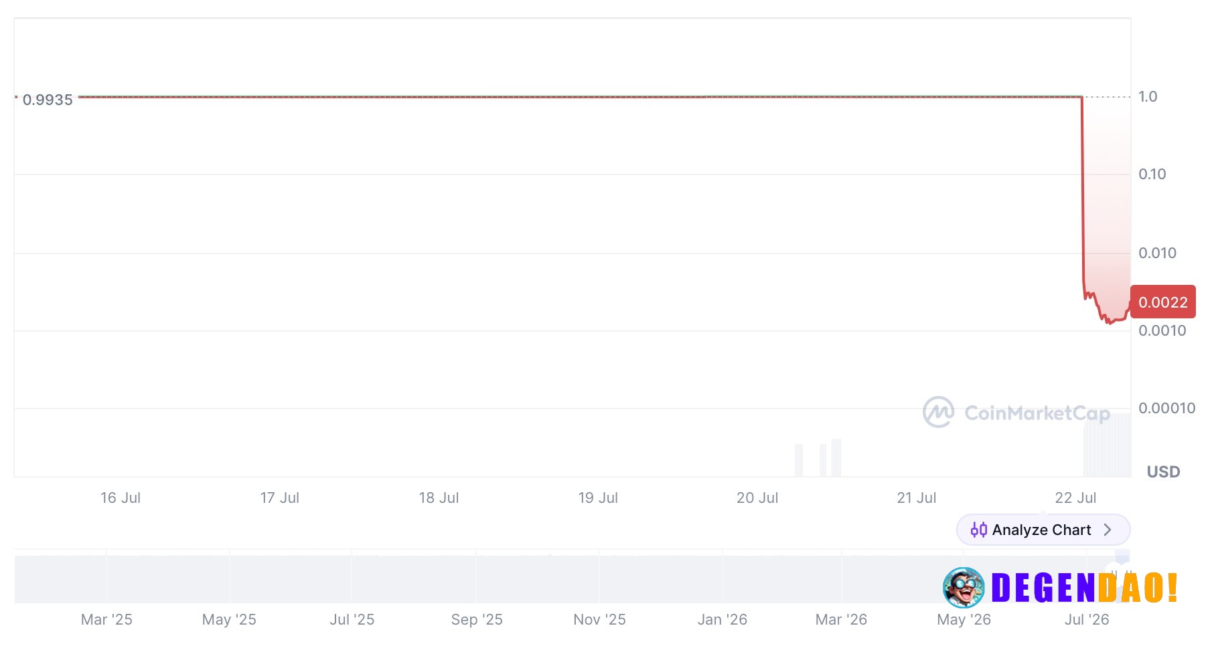Select the 0.10 y-axis label
Screen dimensions: 1216x646
coord(1152,174)
